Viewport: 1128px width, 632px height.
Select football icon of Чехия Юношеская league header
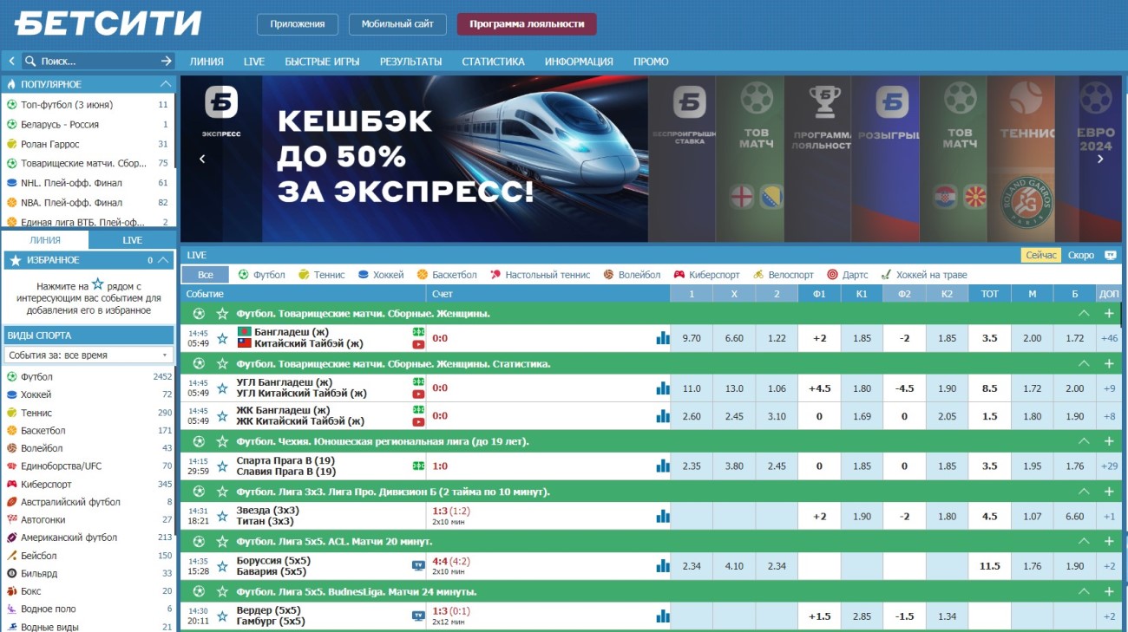[x=199, y=441]
